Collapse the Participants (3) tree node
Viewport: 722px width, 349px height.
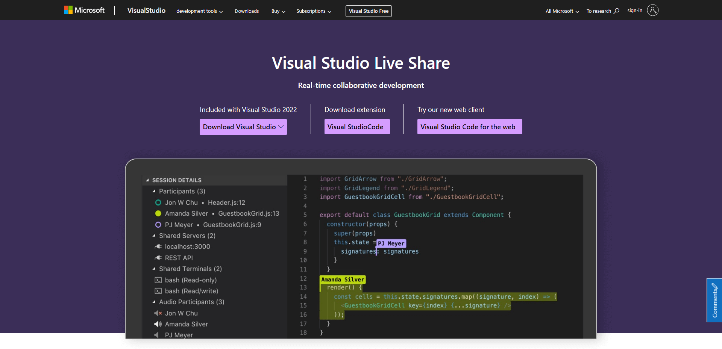154,191
